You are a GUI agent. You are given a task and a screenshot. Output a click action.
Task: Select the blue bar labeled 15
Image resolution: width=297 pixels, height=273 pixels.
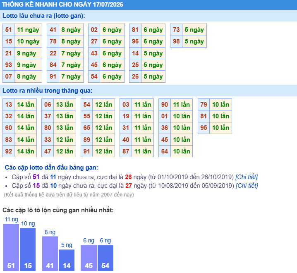click(28, 249)
